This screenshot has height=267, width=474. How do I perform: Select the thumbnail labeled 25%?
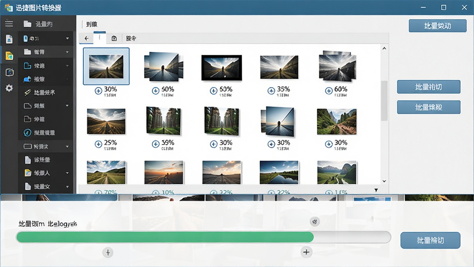[x=106, y=121]
